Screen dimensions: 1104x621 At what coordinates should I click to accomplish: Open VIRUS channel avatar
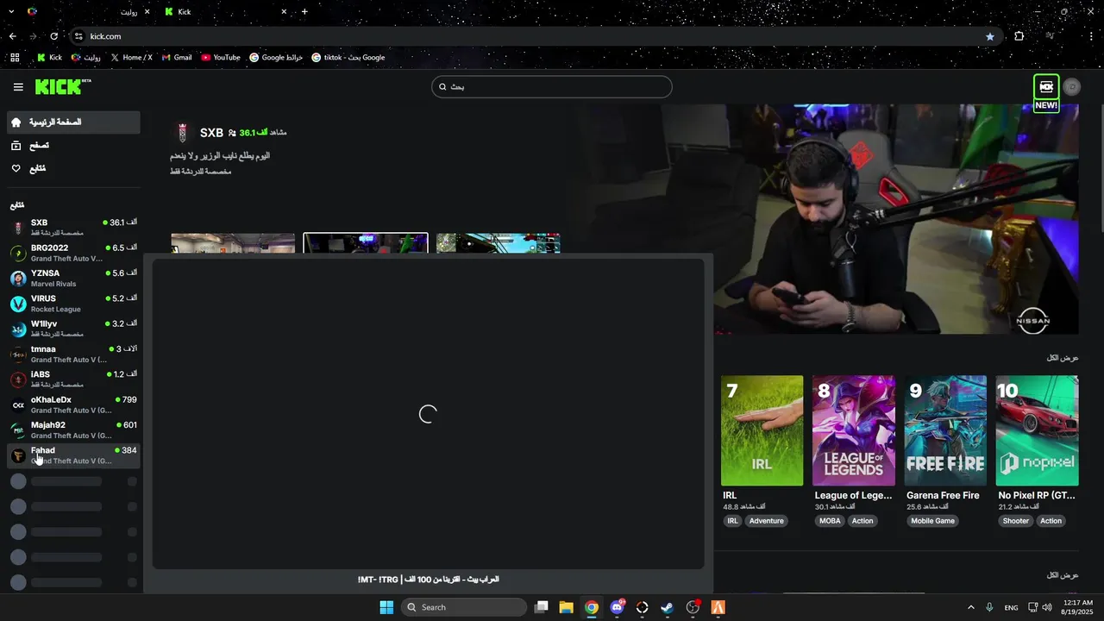tap(18, 304)
